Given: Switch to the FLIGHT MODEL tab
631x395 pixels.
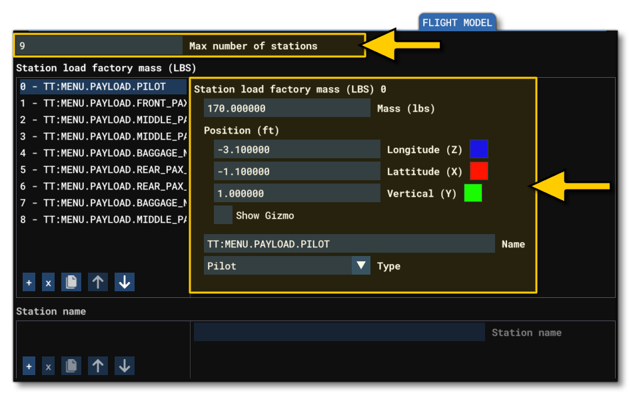Looking at the screenshot, I should (x=458, y=22).
